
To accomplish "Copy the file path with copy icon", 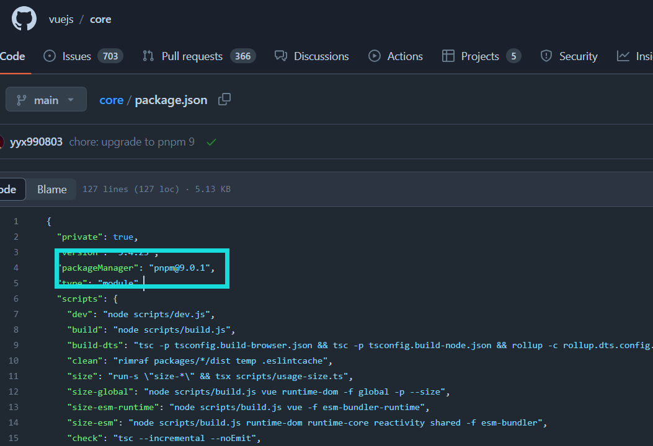I will [x=224, y=100].
